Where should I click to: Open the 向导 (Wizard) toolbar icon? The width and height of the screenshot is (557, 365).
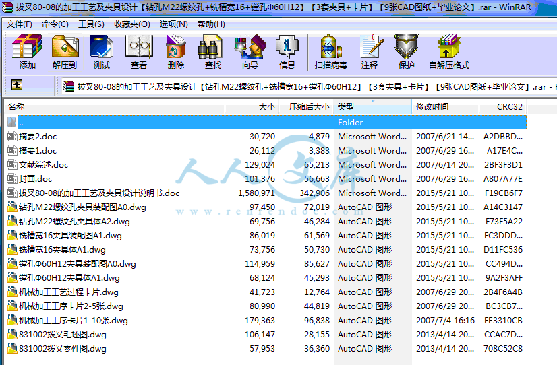click(250, 46)
